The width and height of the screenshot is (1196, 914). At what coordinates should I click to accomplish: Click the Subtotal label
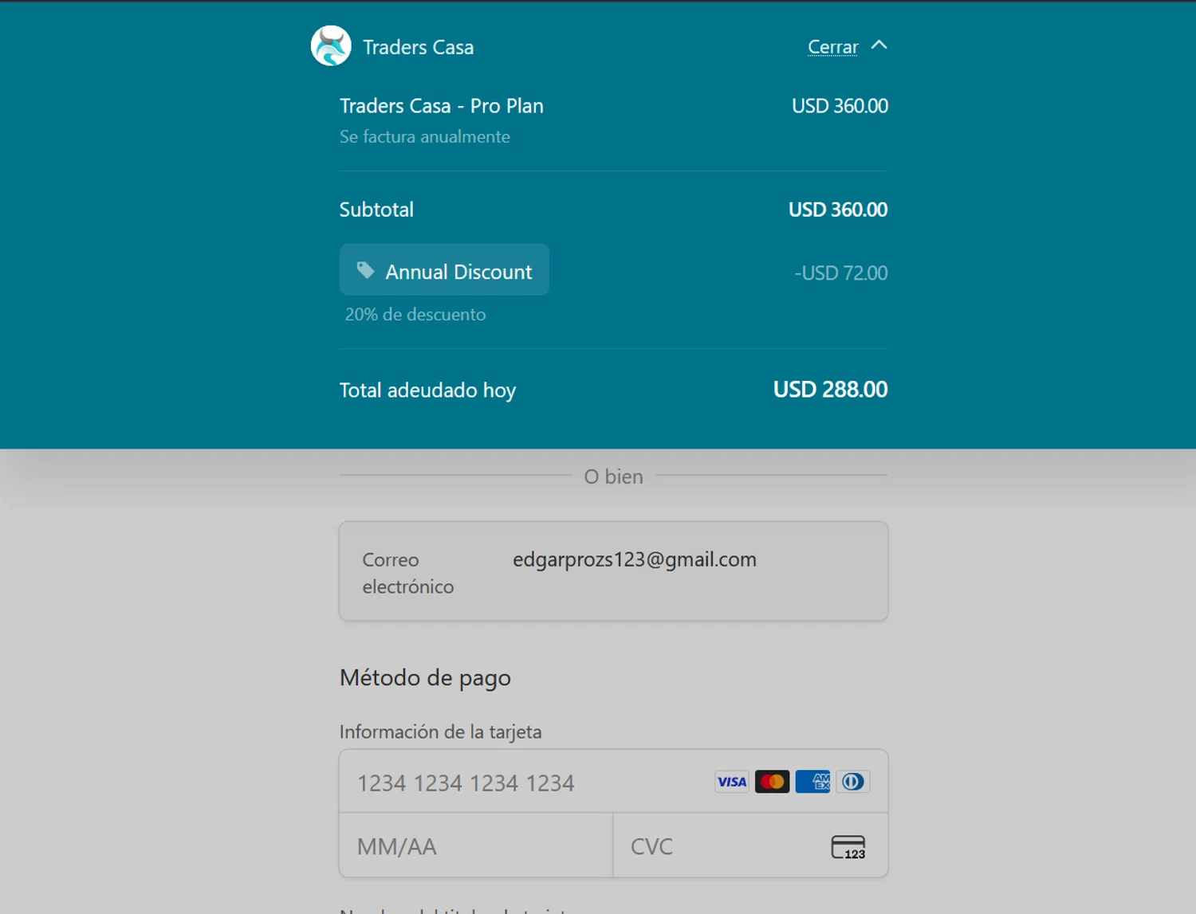tap(376, 210)
